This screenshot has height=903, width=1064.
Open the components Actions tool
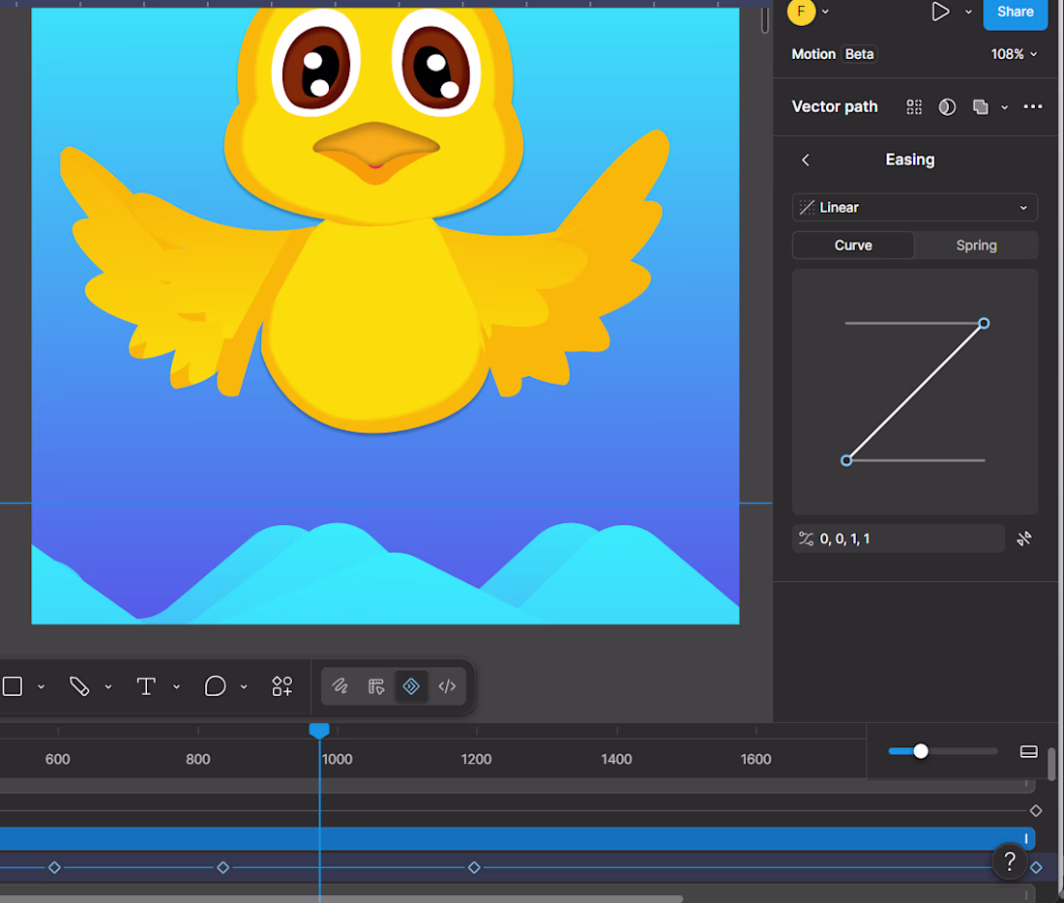[x=282, y=686]
